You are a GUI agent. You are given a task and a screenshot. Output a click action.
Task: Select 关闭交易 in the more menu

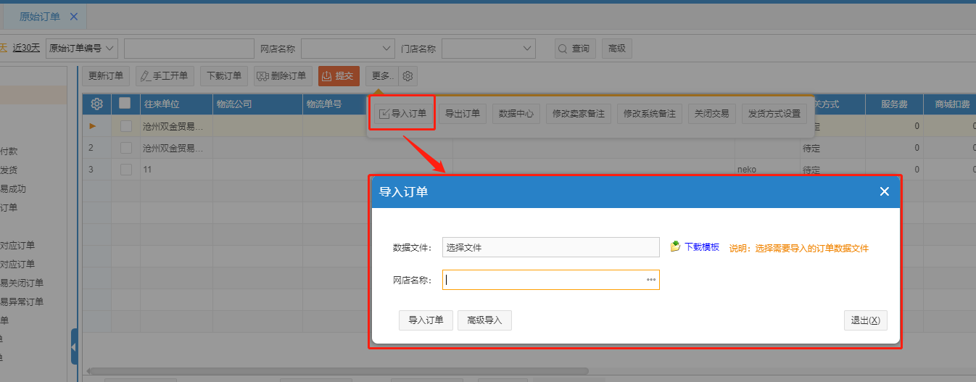point(712,114)
